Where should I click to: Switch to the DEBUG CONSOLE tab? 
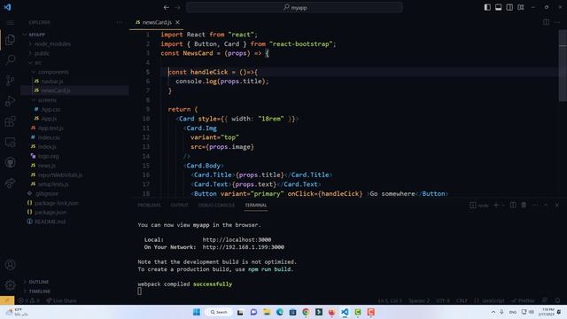pos(216,205)
